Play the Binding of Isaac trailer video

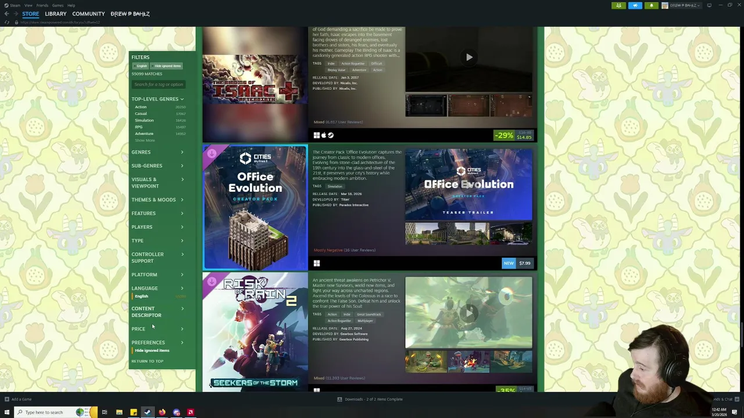pyautogui.click(x=469, y=57)
